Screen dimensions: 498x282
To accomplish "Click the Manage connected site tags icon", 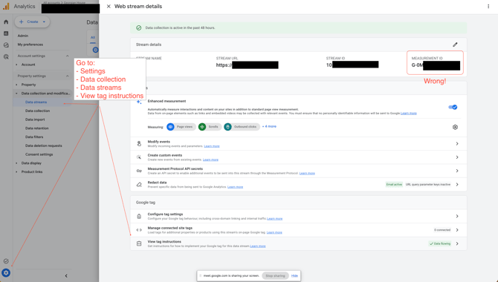I will [139, 230].
